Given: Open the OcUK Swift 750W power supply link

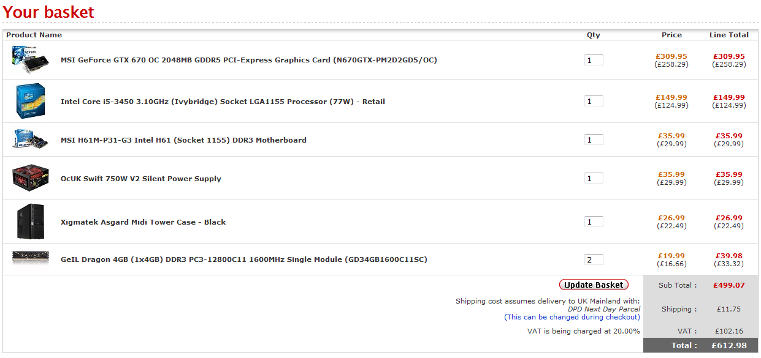Looking at the screenshot, I should [x=141, y=179].
